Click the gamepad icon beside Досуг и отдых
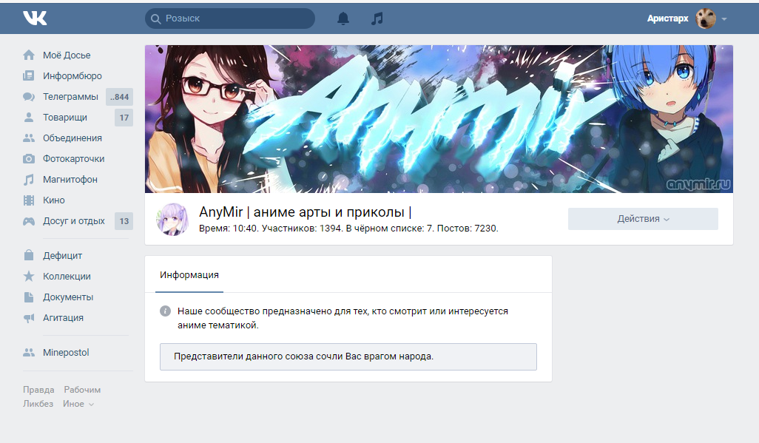 pyautogui.click(x=29, y=221)
